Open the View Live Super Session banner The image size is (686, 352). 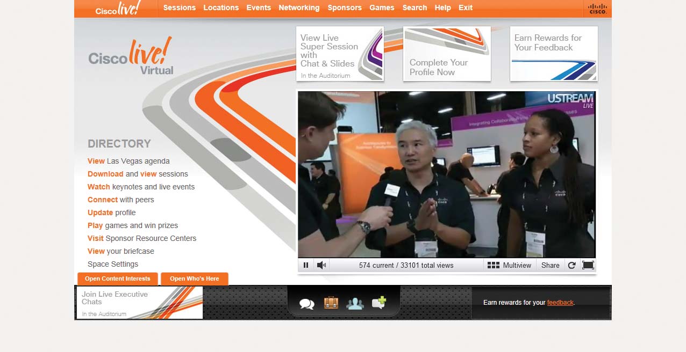(x=340, y=54)
